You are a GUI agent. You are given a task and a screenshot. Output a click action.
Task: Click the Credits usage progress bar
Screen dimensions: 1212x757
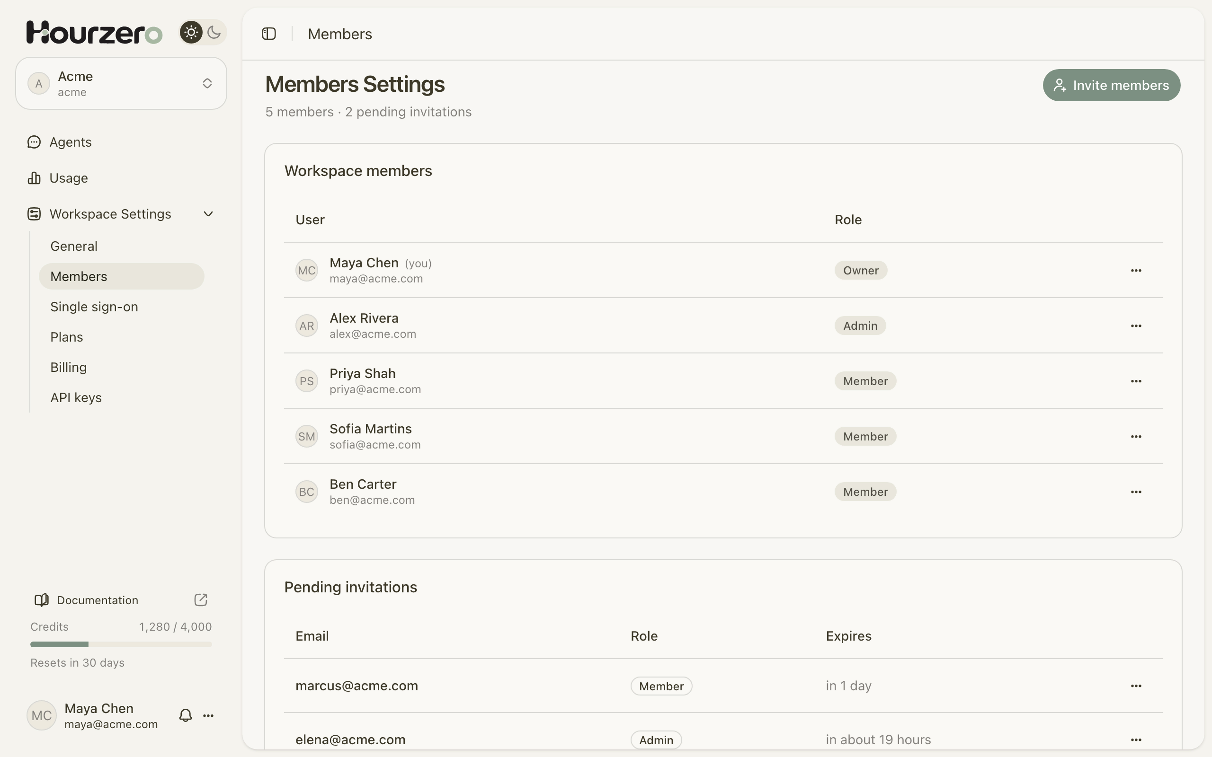click(121, 644)
